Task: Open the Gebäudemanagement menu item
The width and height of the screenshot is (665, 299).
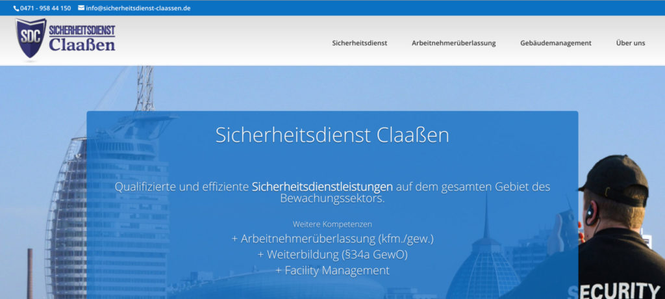Action: (x=556, y=43)
